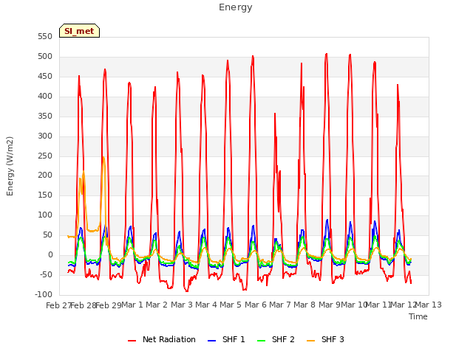Click the Mar 8 x-axis tick label
473x354 pixels.
304,305
